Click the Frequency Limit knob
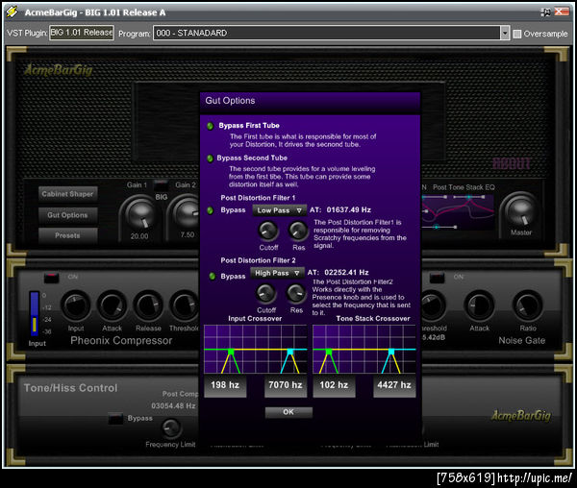Image resolution: width=577 pixels, height=488 pixels. [x=171, y=427]
